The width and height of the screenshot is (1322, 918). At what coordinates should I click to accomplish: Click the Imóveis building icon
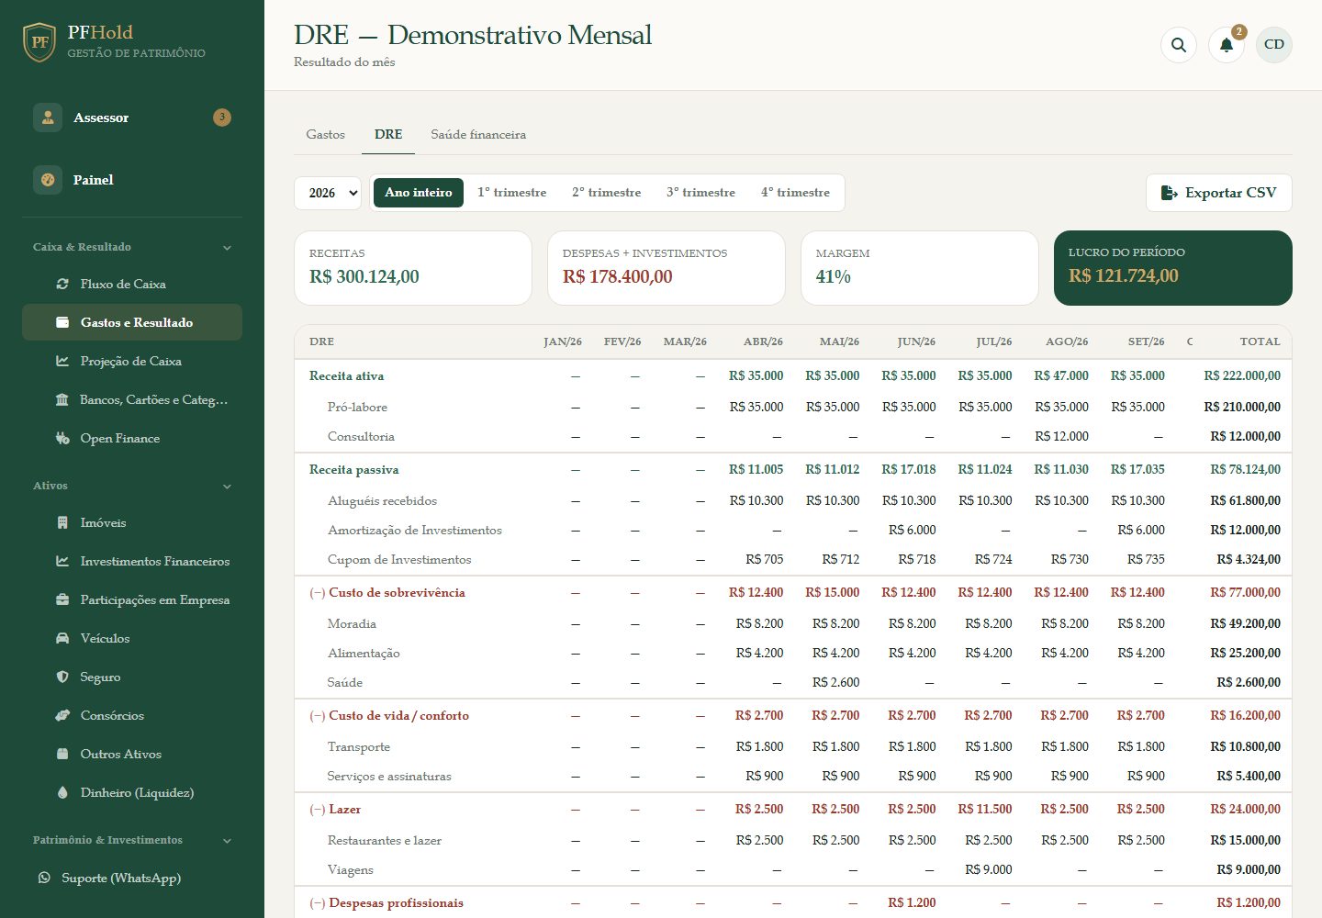pyautogui.click(x=62, y=522)
